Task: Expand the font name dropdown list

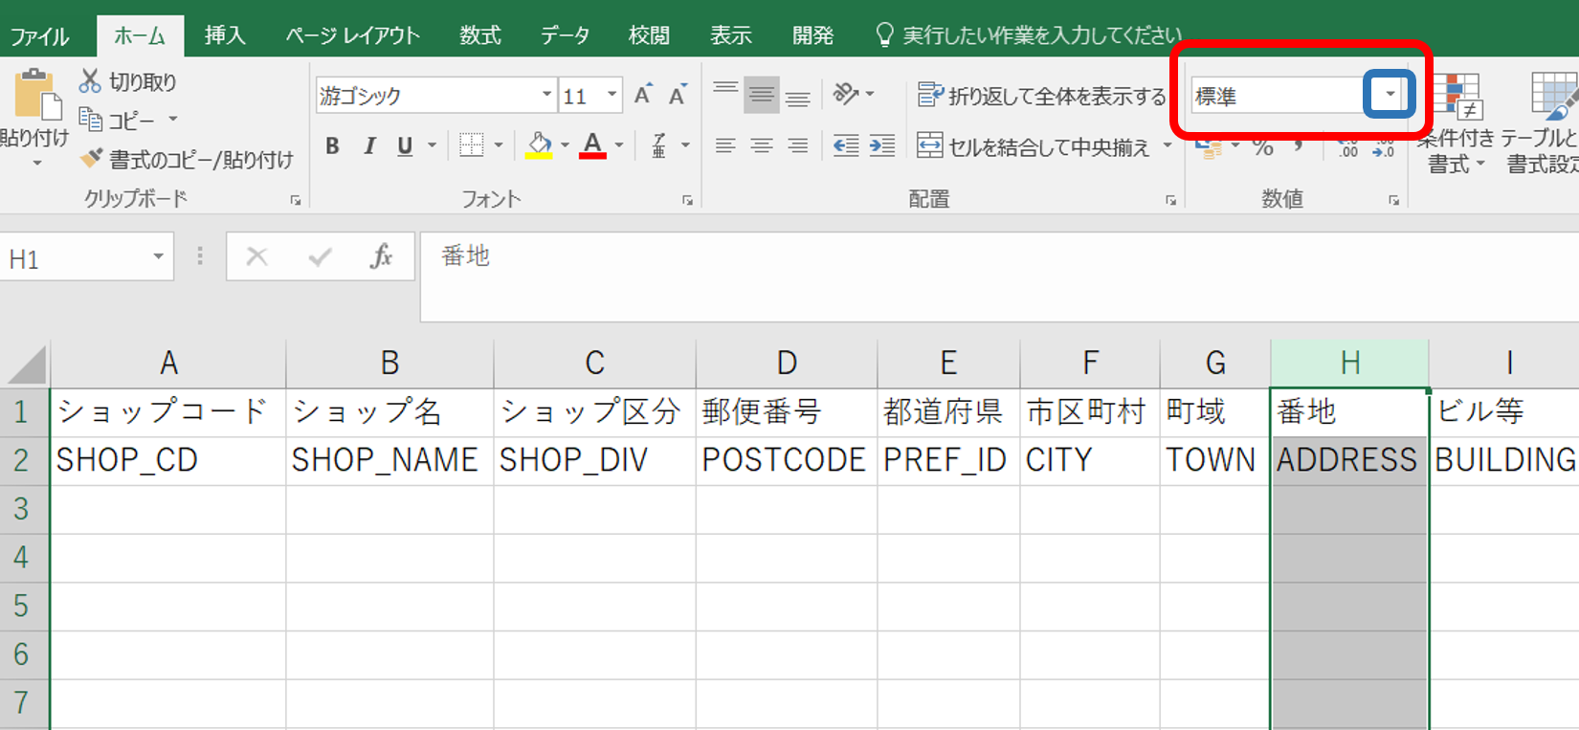Action: pos(546,95)
